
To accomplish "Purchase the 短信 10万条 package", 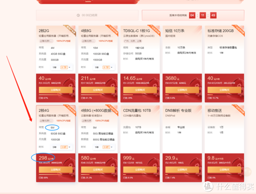I will (182, 90).
